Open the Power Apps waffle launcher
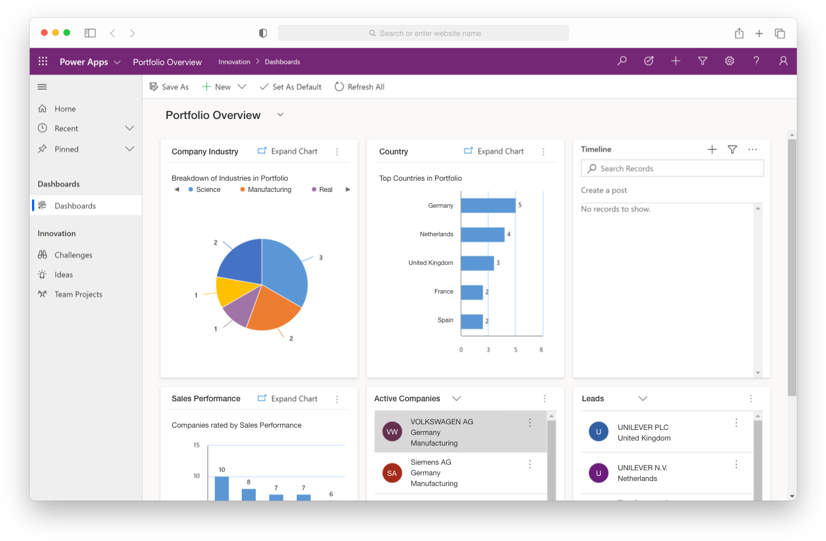Screen dimensions: 826x541 coord(43,61)
